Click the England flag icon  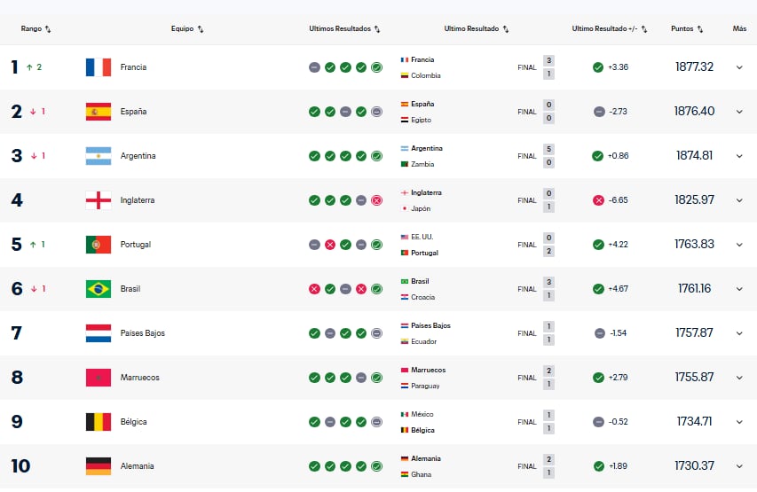click(98, 200)
